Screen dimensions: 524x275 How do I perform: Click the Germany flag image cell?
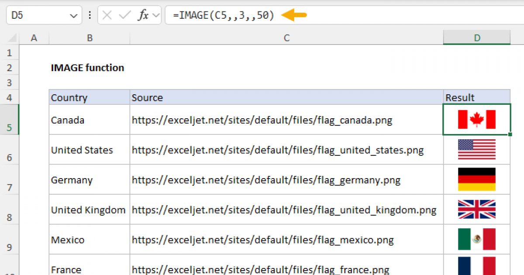(x=476, y=179)
